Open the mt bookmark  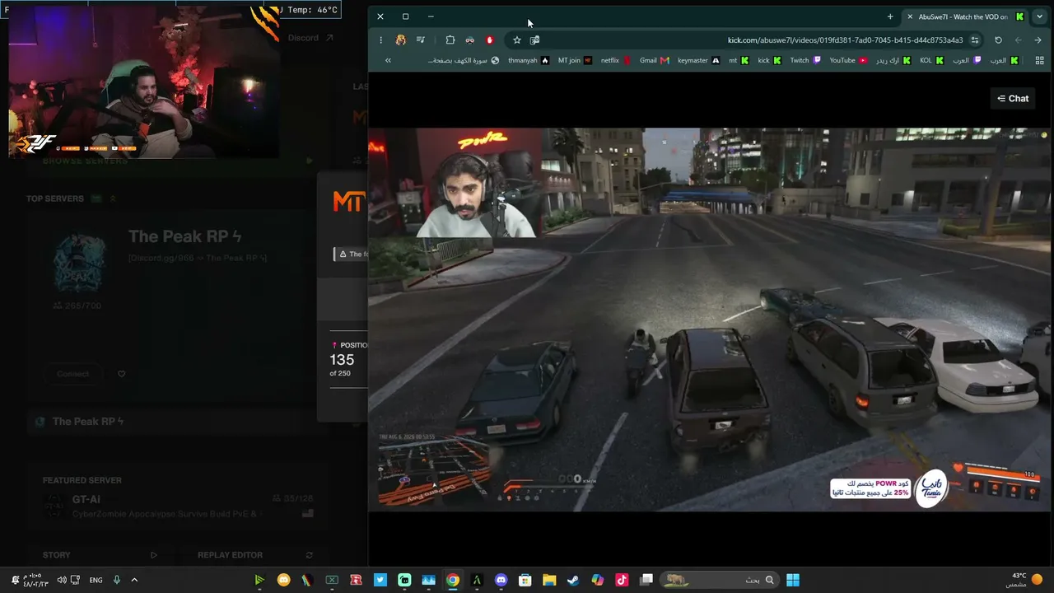click(x=739, y=60)
